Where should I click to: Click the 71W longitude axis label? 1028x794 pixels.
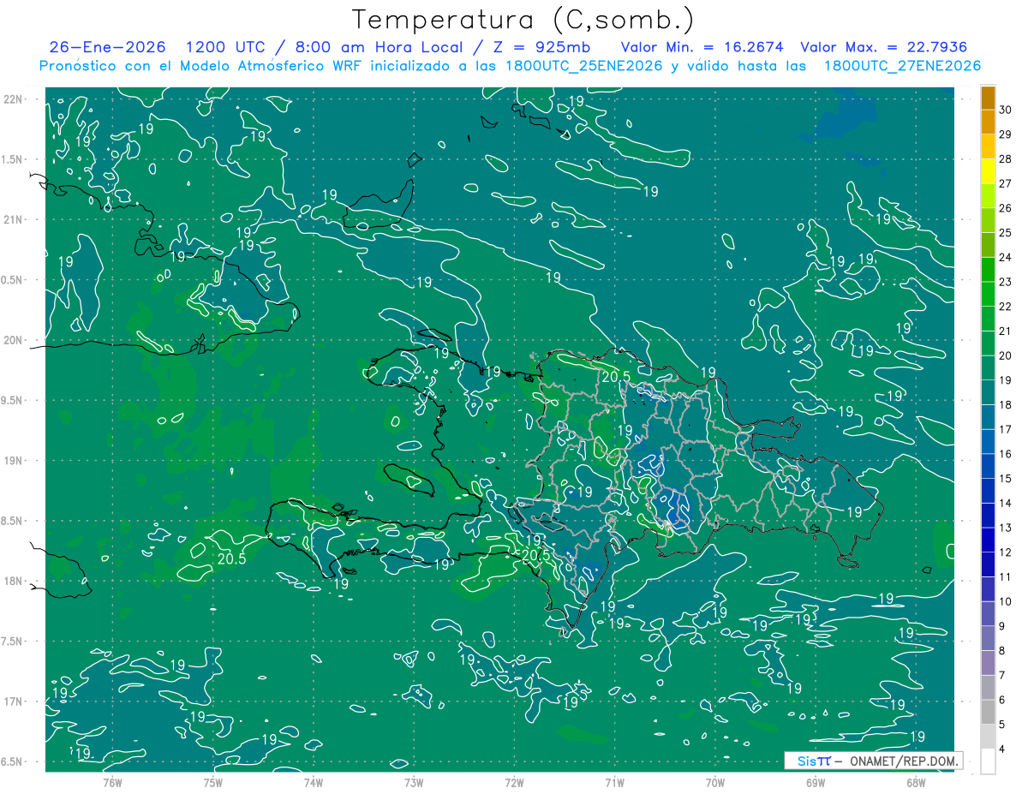pyautogui.click(x=614, y=782)
